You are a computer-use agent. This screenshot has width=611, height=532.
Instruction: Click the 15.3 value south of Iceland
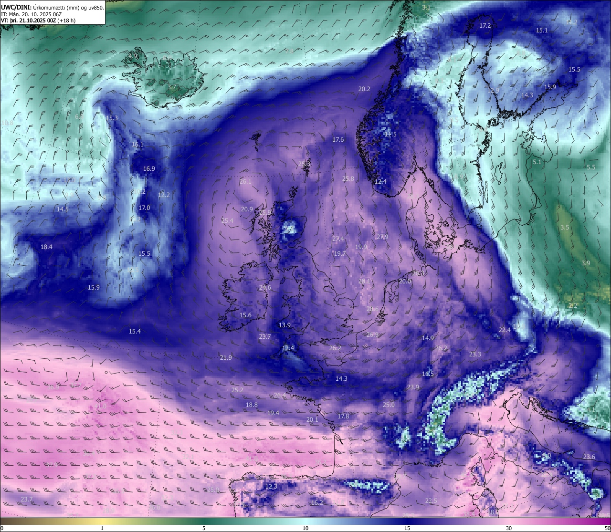[112, 118]
